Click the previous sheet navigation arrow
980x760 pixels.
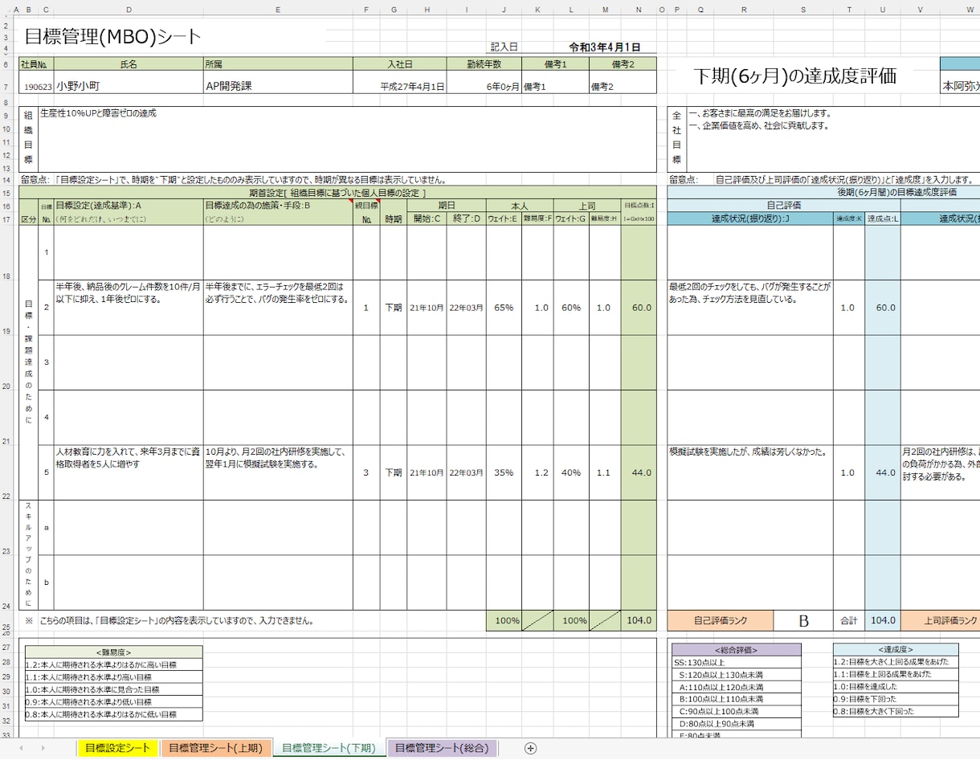coord(21,748)
